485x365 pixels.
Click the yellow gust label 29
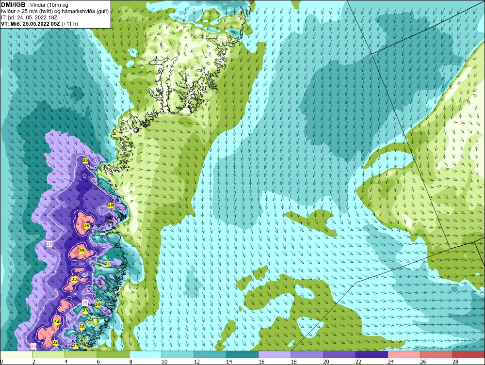[x=85, y=311]
